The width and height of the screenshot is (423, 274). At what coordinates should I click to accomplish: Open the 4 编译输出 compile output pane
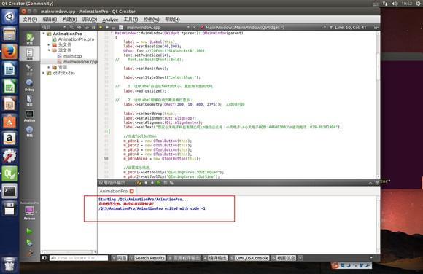215,258
